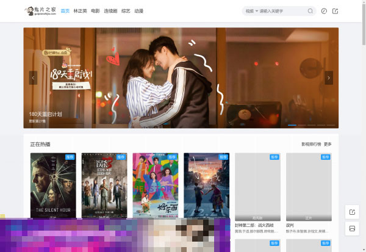Open the 影视排行榜 link
The image size is (366, 252).
[310, 144]
